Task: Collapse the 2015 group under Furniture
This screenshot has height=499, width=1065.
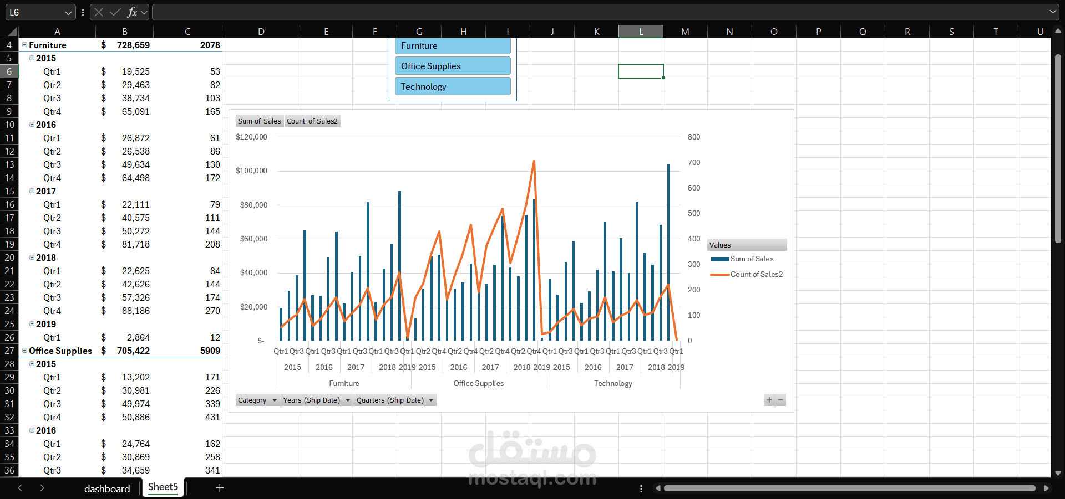Action: 32,58
